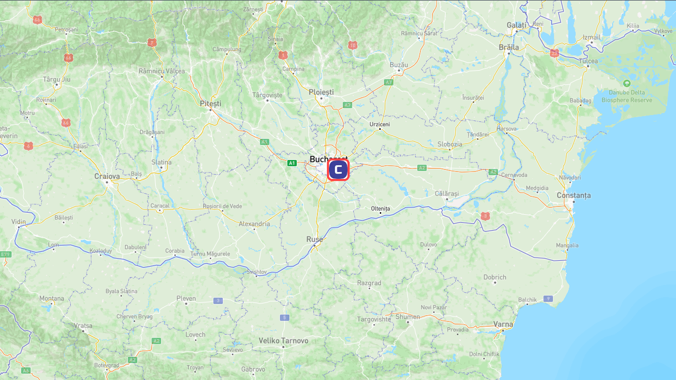Select the Constanța city label
Image resolution: width=676 pixels, height=380 pixels.
click(574, 195)
